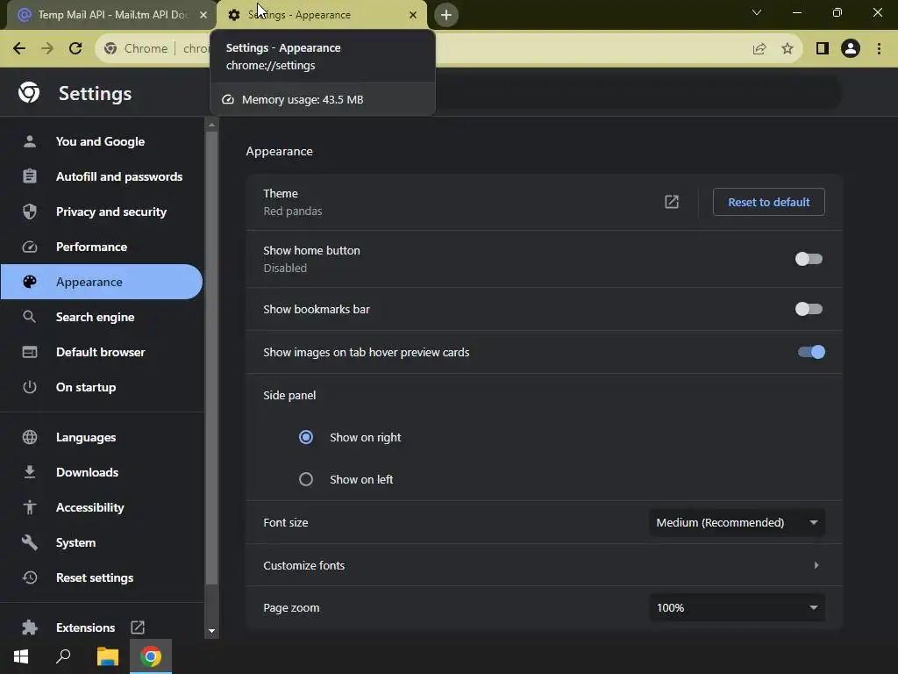
Task: Click the Autofill and passwords clipboard icon
Action: (x=30, y=176)
